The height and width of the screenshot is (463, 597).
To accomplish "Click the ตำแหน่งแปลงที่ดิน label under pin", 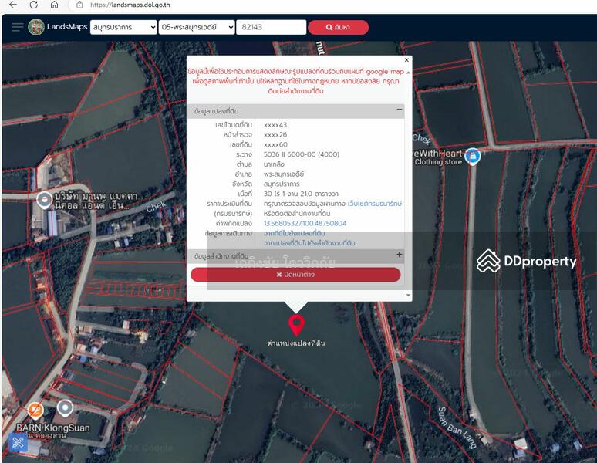I will [x=296, y=343].
